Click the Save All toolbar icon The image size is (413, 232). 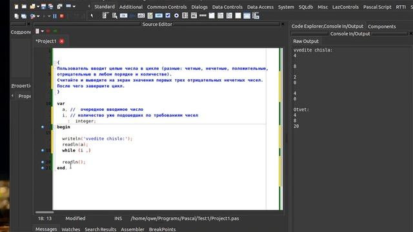pyautogui.click(x=50, y=6)
